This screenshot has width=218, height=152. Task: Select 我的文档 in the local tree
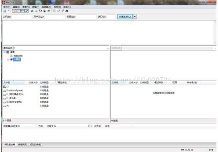(18, 56)
